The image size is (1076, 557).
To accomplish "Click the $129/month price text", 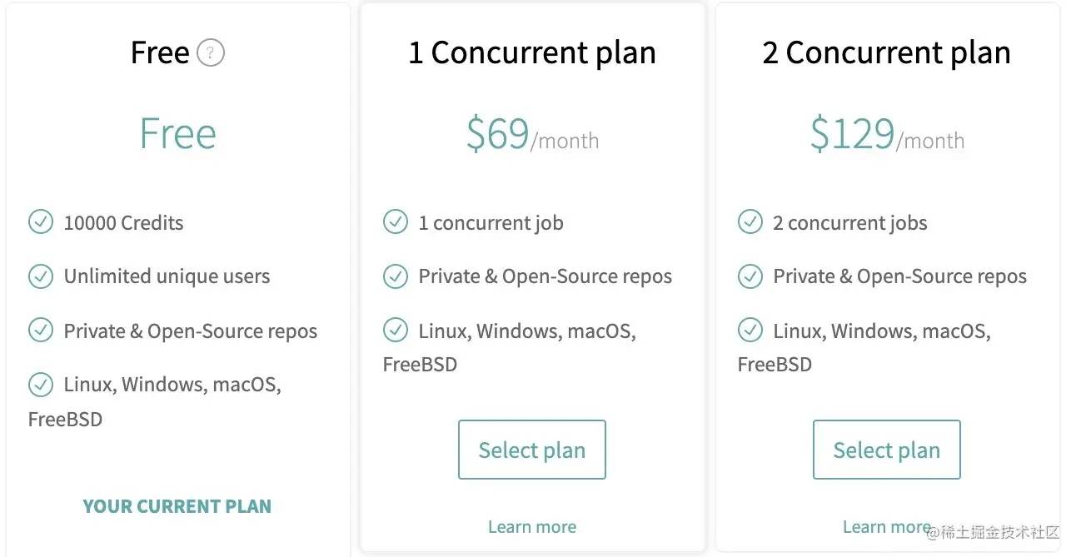I will coord(887,134).
